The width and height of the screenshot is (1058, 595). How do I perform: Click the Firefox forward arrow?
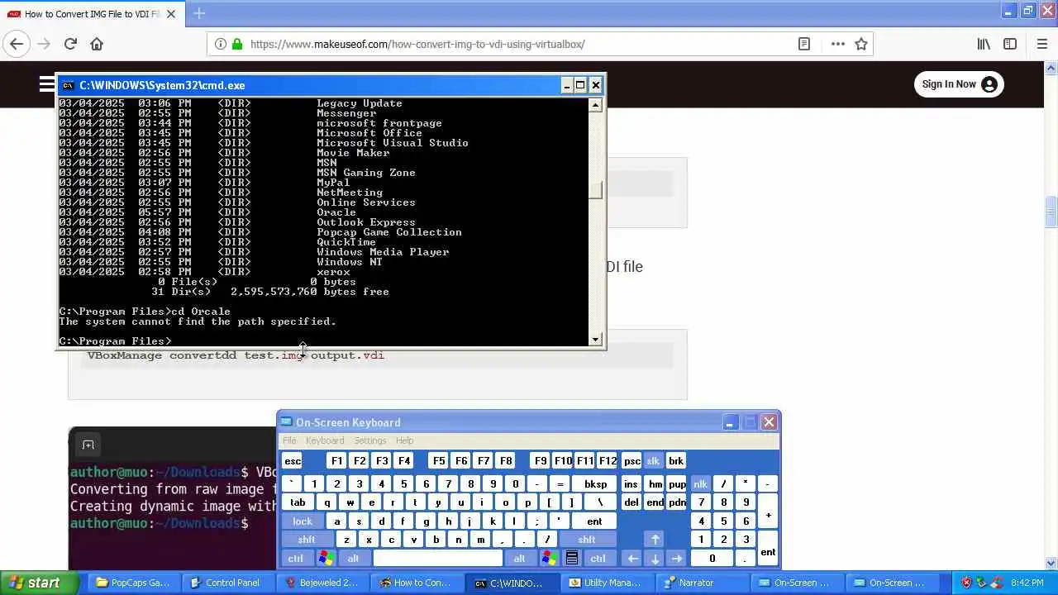[x=44, y=44]
